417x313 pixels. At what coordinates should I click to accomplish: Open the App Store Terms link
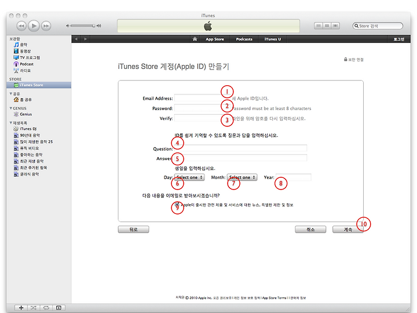coord(274,298)
